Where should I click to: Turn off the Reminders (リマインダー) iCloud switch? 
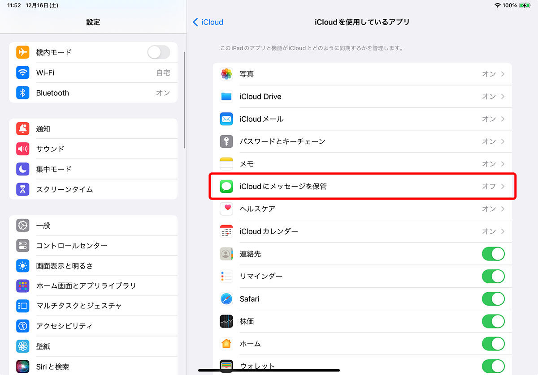tap(493, 276)
